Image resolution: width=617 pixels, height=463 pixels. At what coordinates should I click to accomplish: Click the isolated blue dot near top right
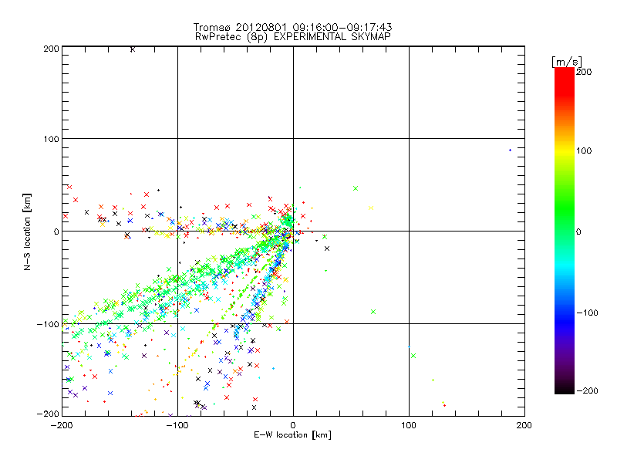coord(510,150)
